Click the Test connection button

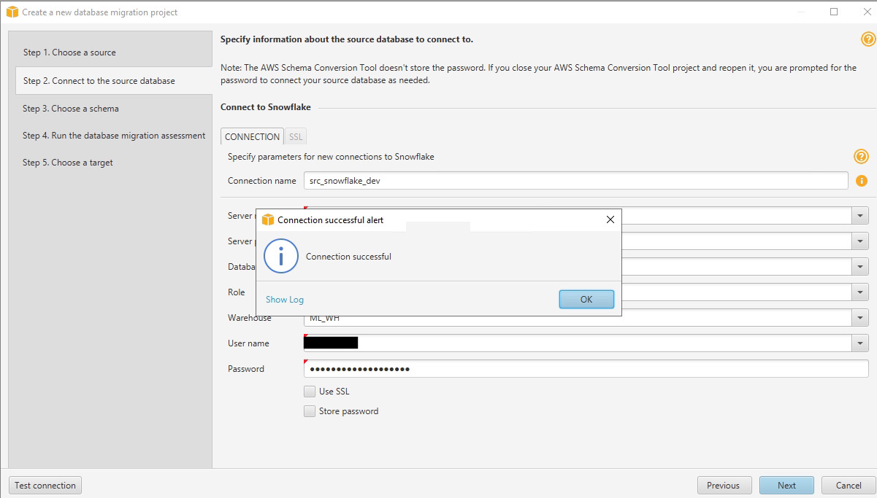(45, 486)
